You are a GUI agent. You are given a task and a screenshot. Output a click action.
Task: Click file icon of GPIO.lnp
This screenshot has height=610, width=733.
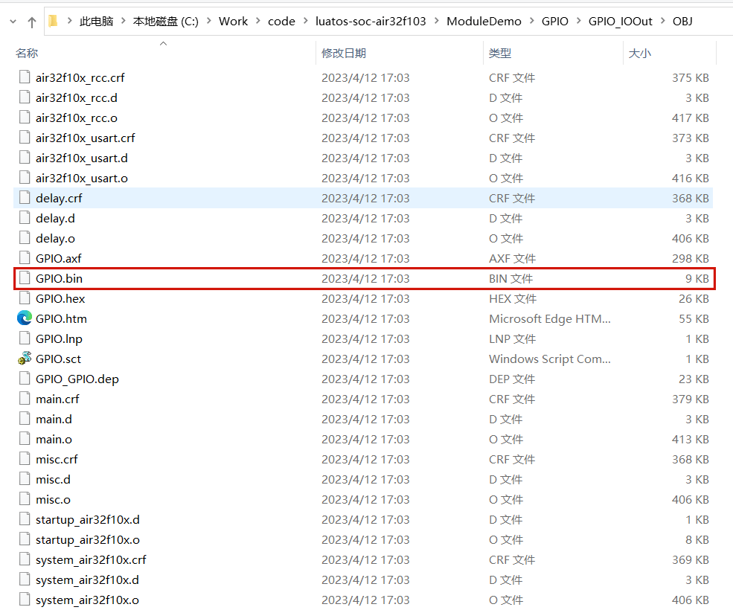(25, 338)
